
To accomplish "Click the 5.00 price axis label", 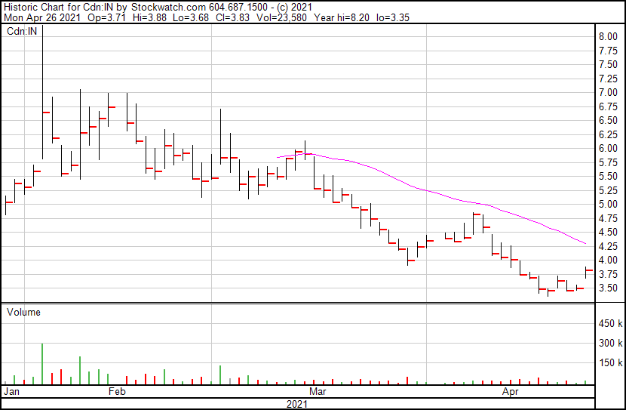I will [x=608, y=205].
